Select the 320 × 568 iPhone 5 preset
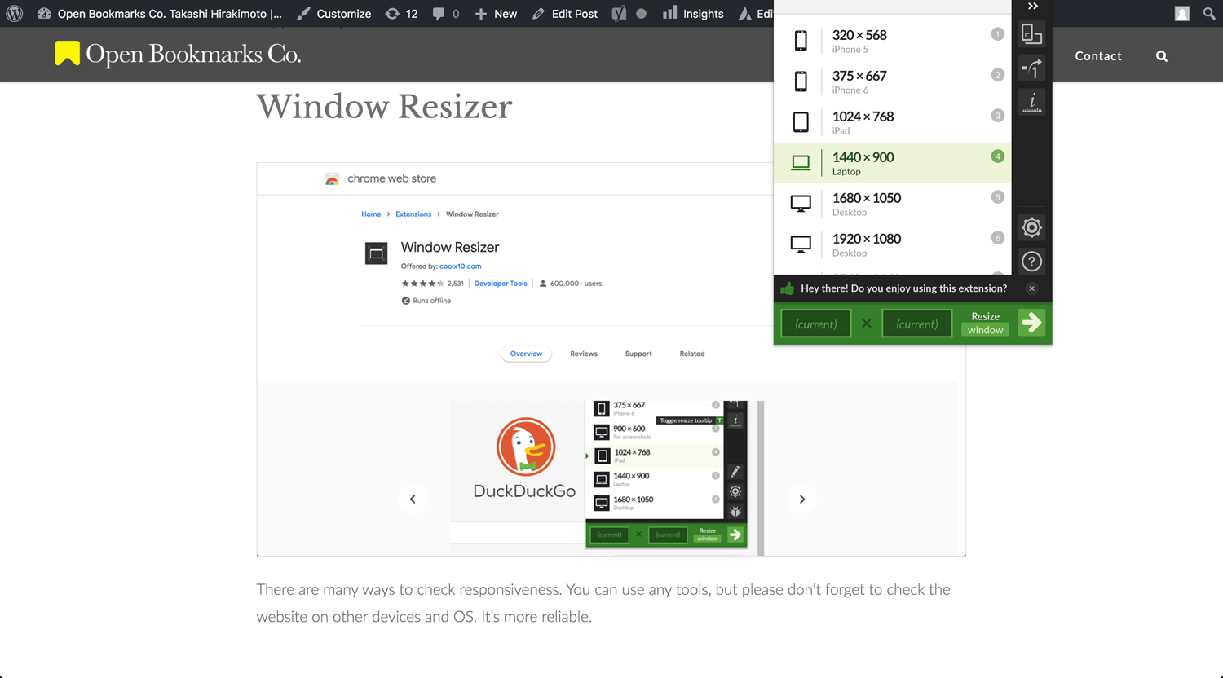1223x678 pixels. [893, 41]
